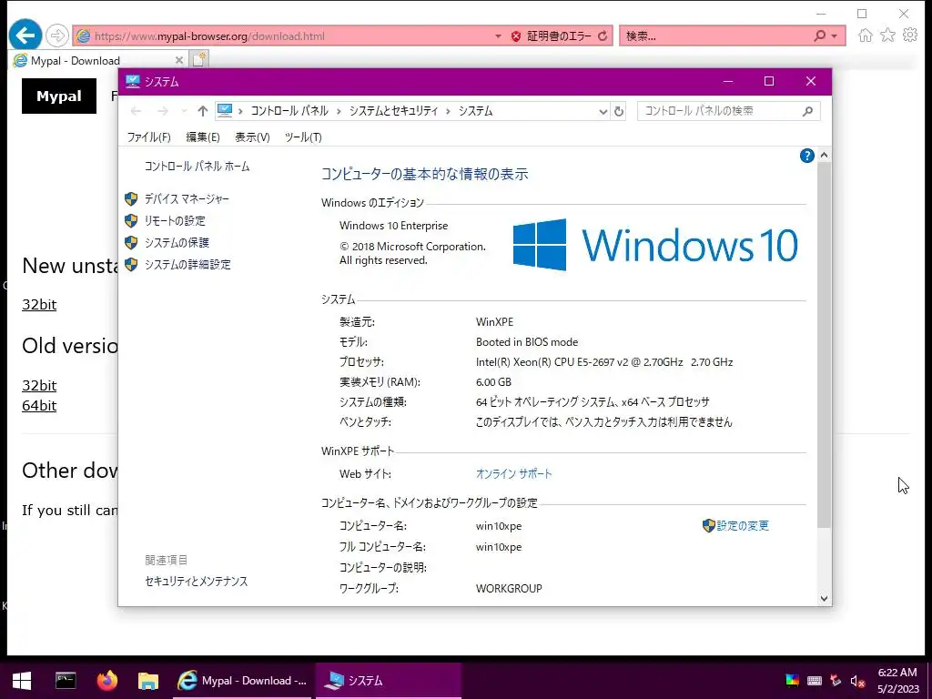Refresh the Mypal download page

pos(603,35)
